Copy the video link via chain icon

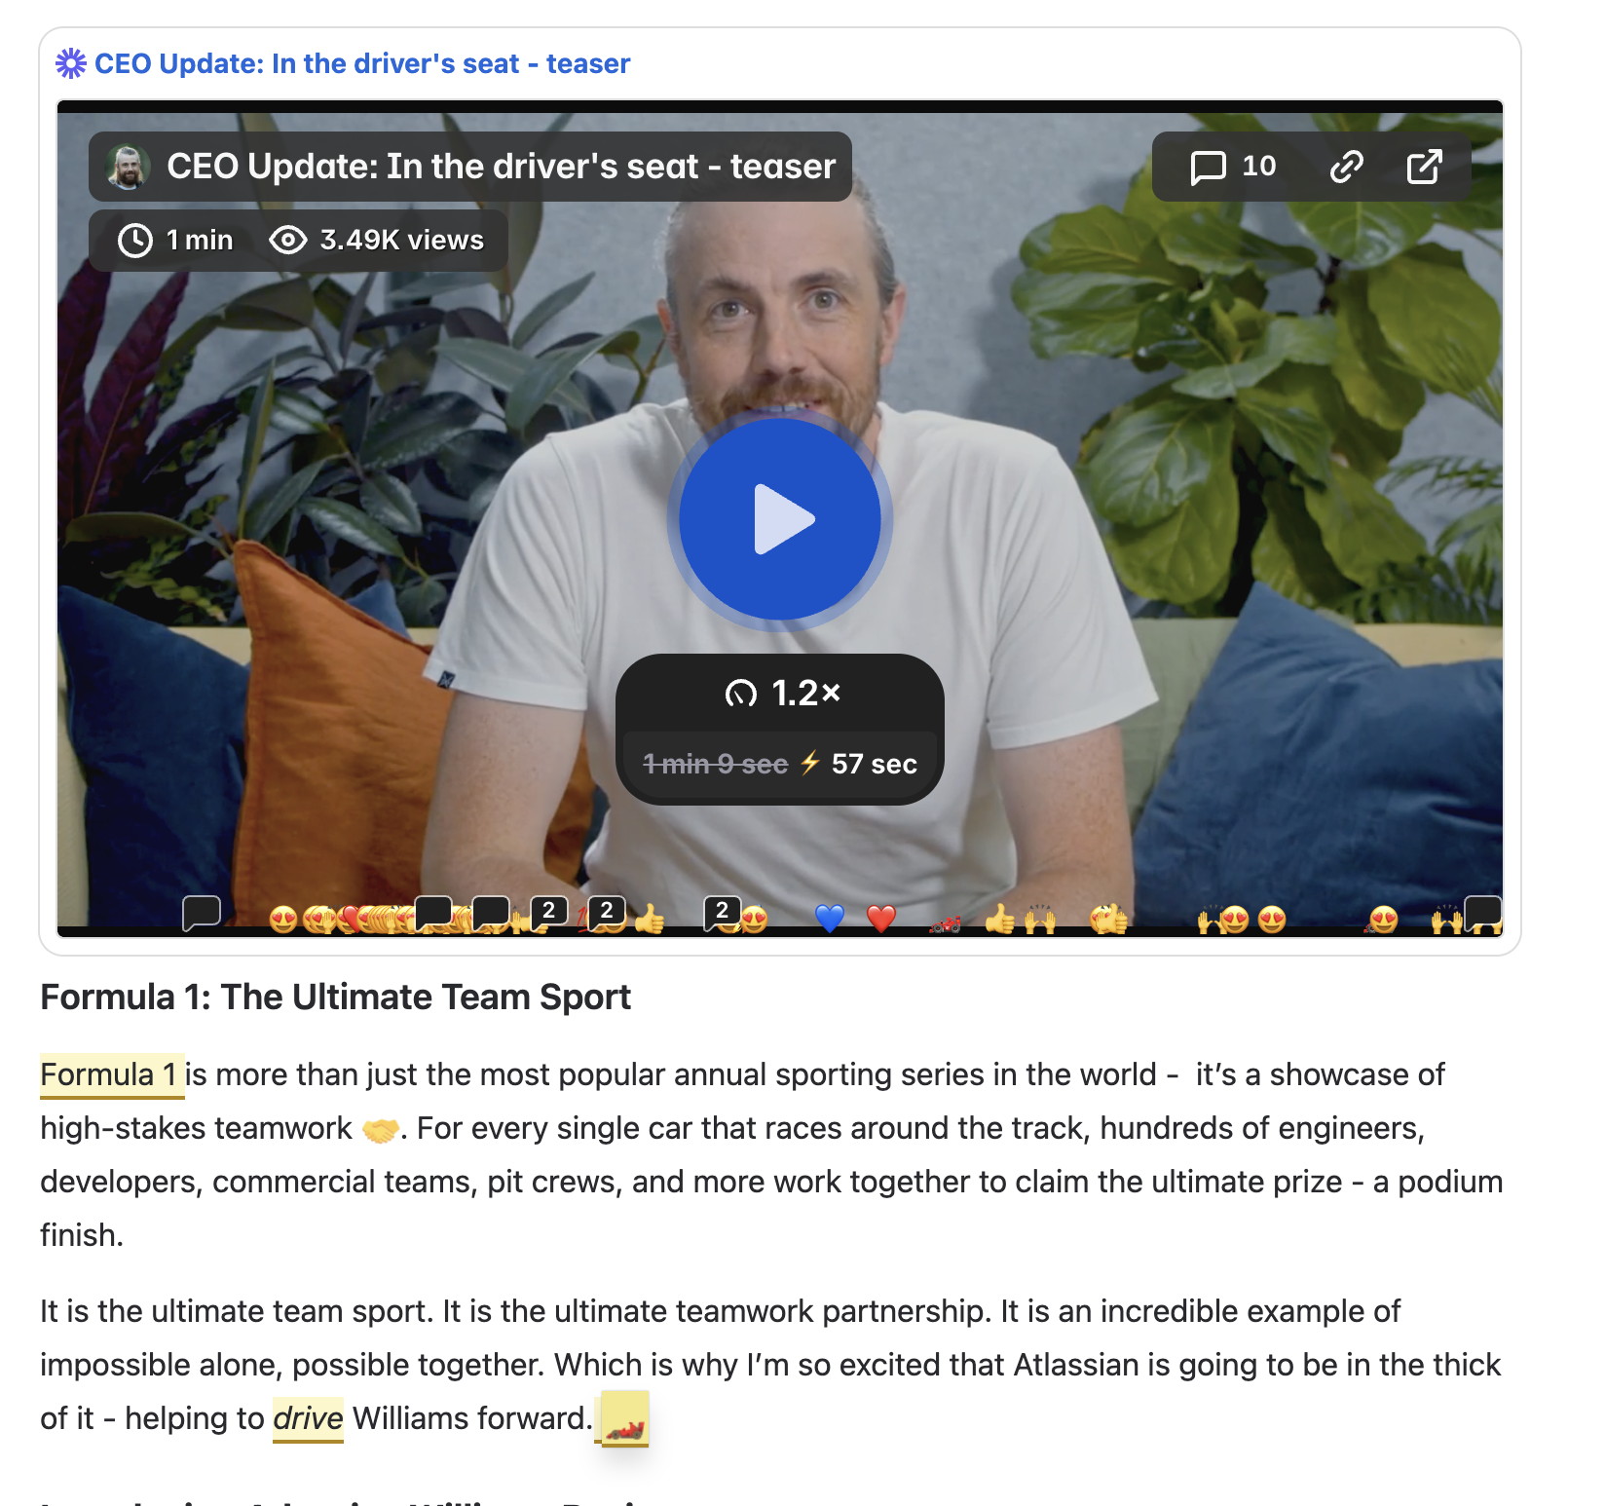click(1346, 167)
